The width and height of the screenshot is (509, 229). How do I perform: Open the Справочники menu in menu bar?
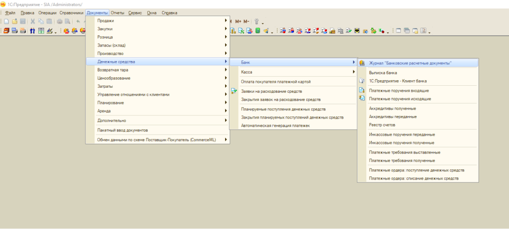click(x=71, y=12)
